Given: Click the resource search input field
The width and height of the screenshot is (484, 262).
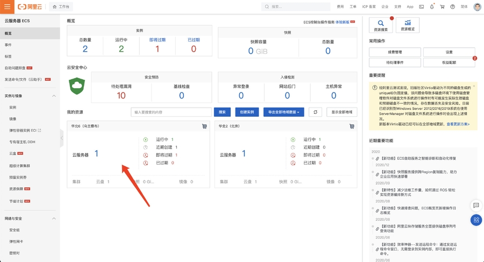Looking at the screenshot, I should coord(172,112).
